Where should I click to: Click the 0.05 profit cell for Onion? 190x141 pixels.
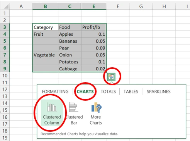pyautogui.click(x=94, y=55)
